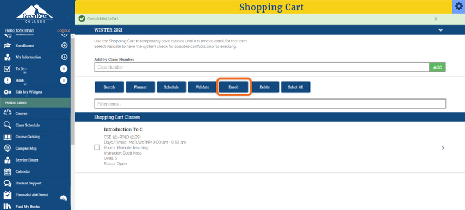The image size is (465, 210).
Task: Check the Introduction To C class checkbox
Action: [x=97, y=147]
